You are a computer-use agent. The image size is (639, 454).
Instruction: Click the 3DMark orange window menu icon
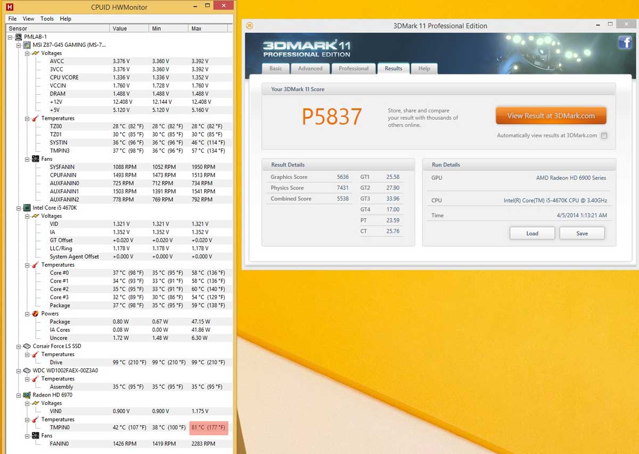point(250,26)
